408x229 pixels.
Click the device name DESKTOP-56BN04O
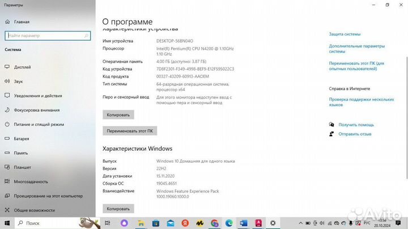coord(175,41)
